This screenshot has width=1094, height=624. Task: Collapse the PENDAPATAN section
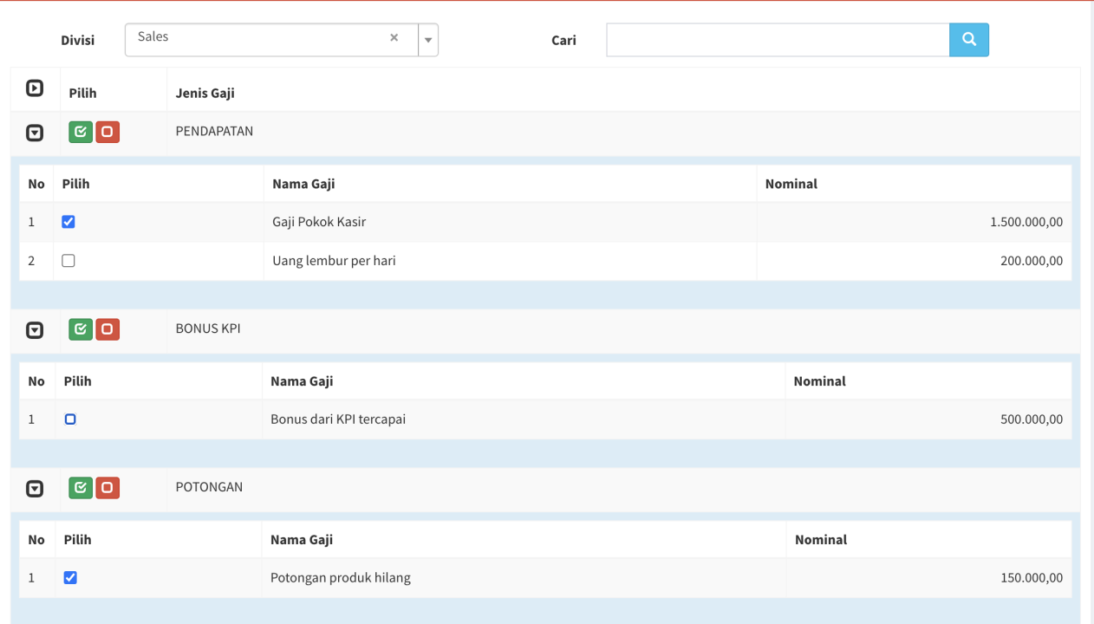point(35,133)
